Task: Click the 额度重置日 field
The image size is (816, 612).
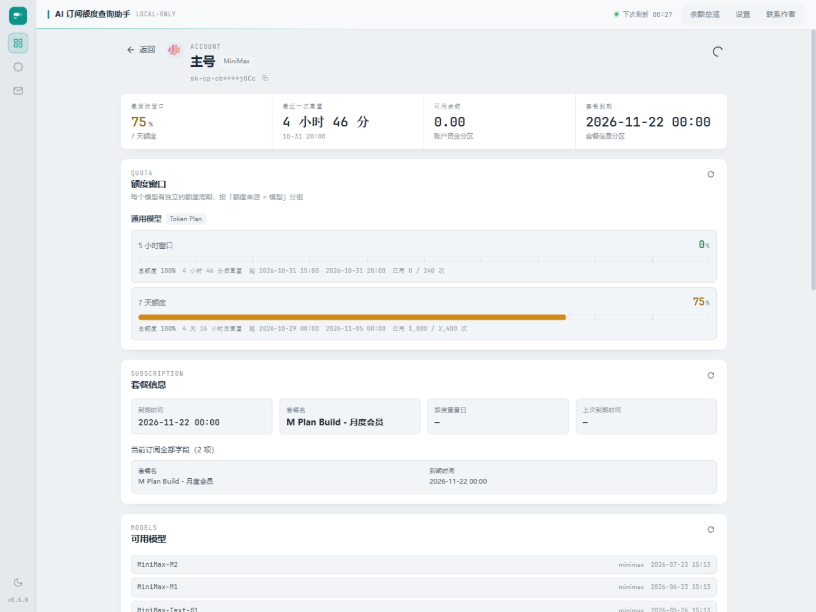Action: [498, 416]
